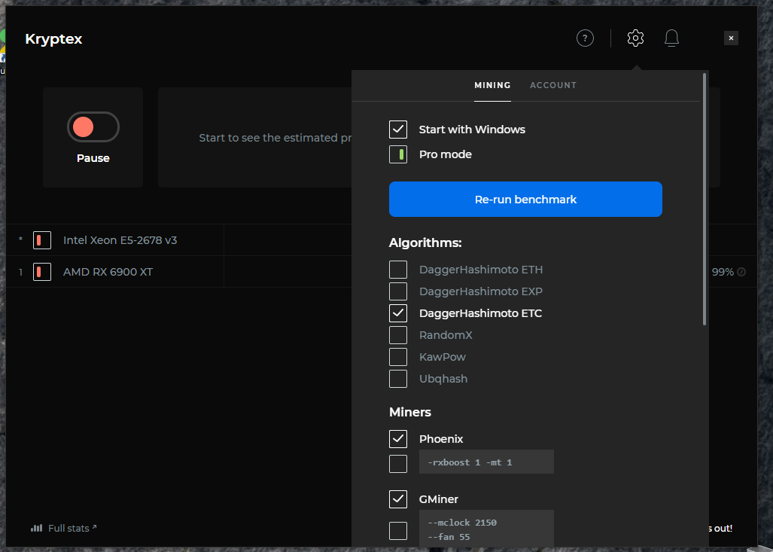Viewport: 773px width, 552px height.
Task: Click the 99% value
Action: click(x=723, y=272)
